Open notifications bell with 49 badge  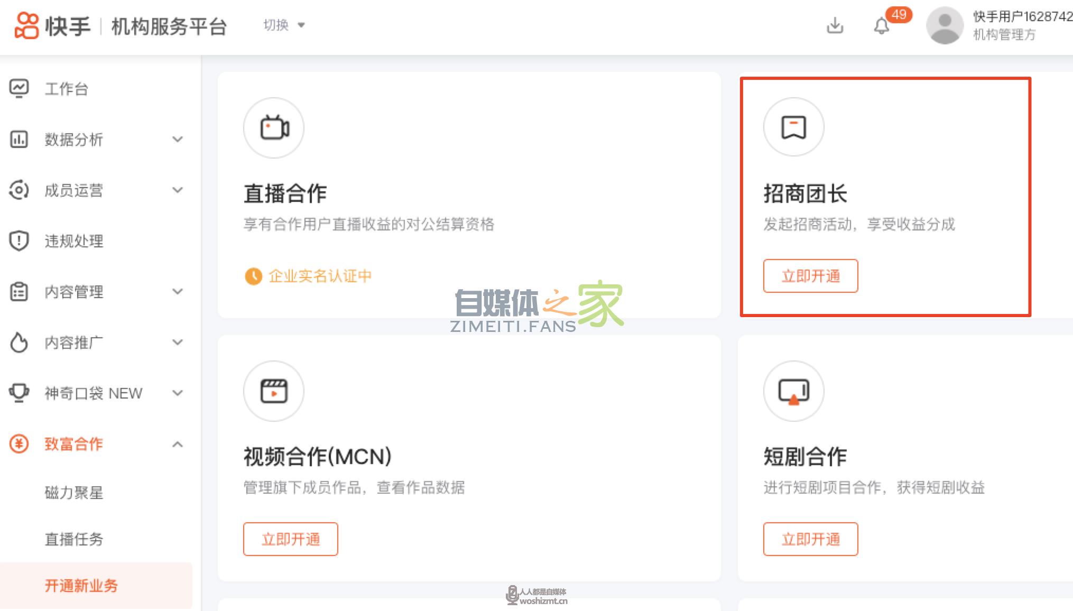[881, 25]
